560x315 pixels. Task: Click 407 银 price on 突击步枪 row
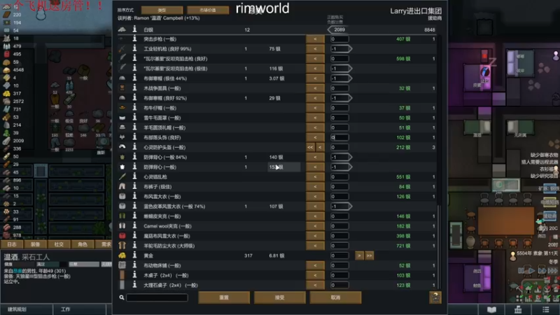(403, 39)
